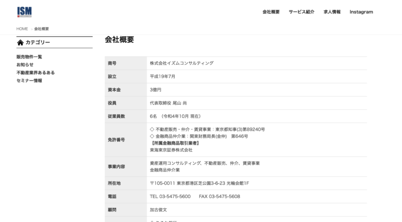Select the bold text 【所属金融商品取引業者】
Image resolution: width=402 pixels, height=222 pixels.
click(x=175, y=143)
